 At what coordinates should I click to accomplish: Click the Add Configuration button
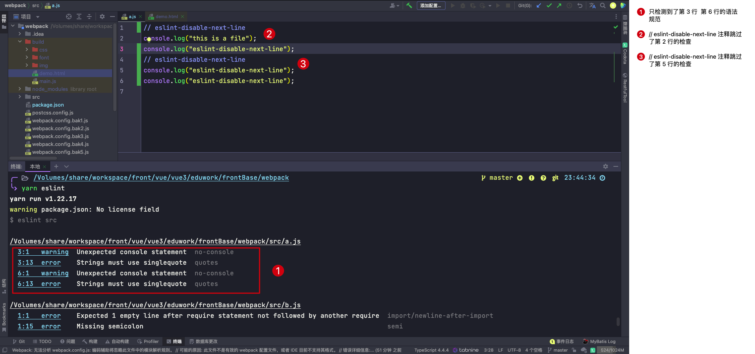click(x=431, y=6)
